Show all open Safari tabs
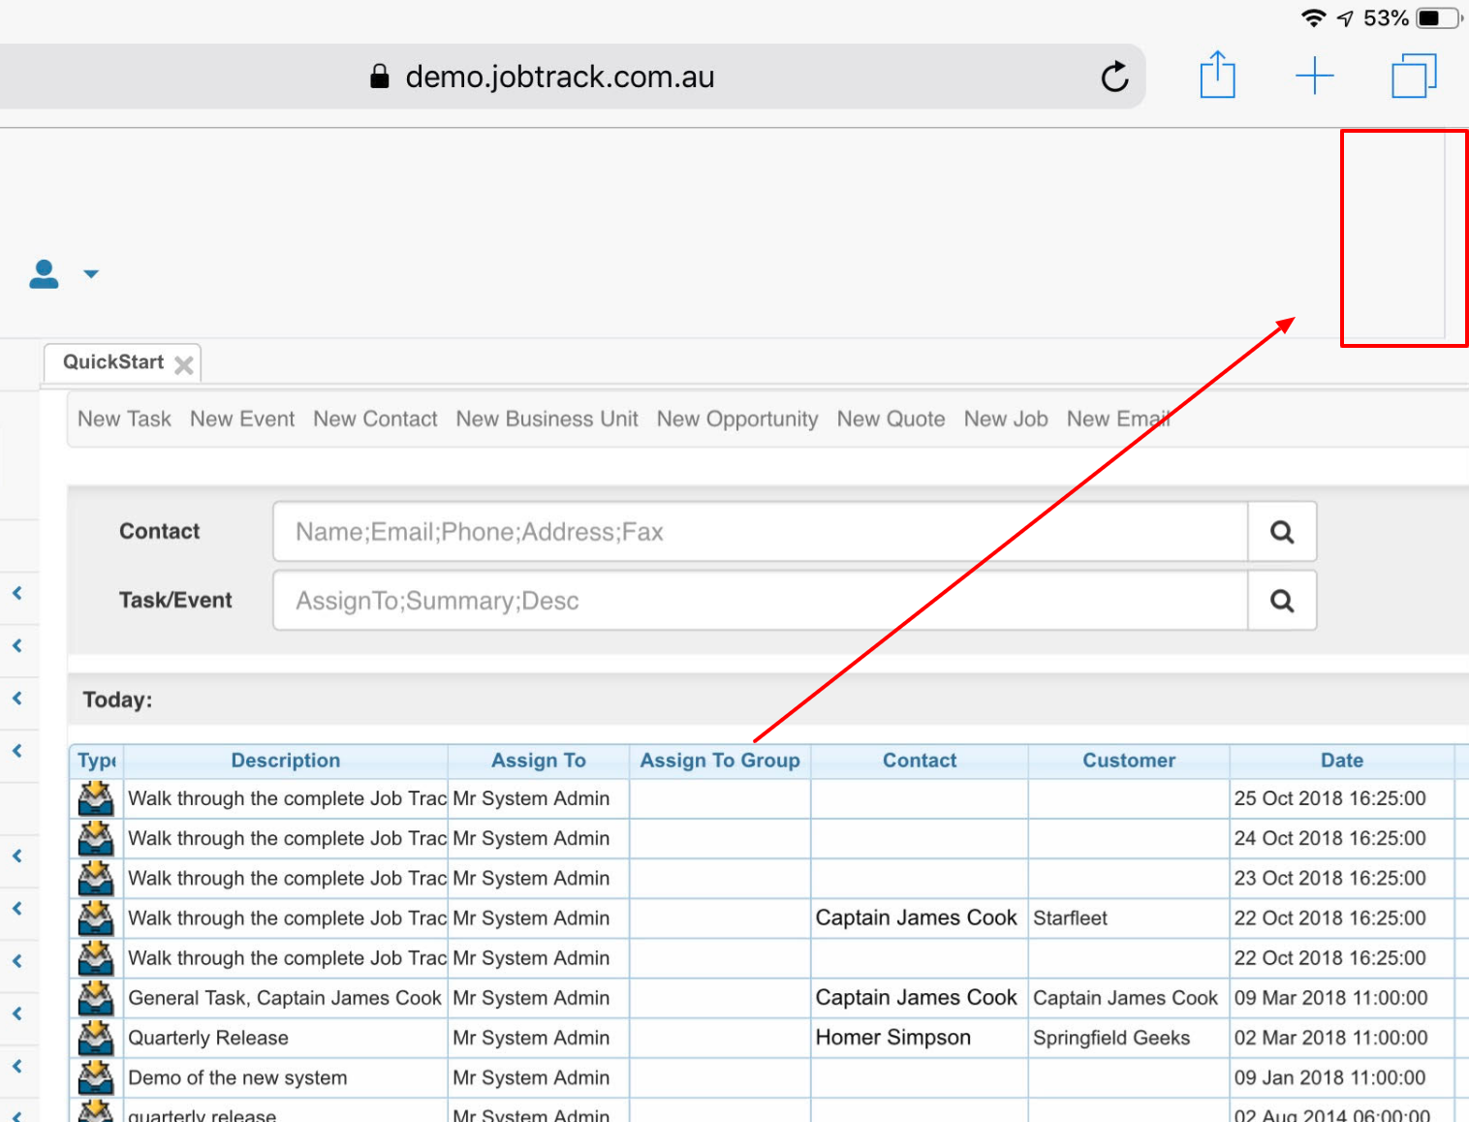The height and width of the screenshot is (1122, 1469). [x=1414, y=76]
